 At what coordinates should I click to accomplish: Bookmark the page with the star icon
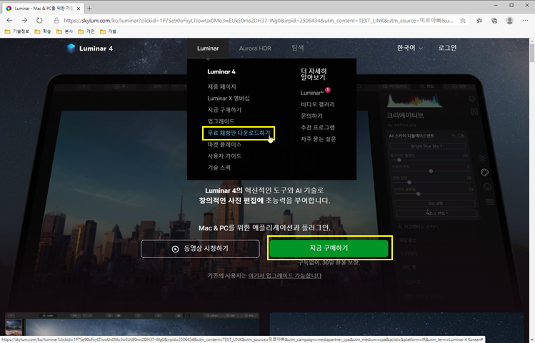463,21
